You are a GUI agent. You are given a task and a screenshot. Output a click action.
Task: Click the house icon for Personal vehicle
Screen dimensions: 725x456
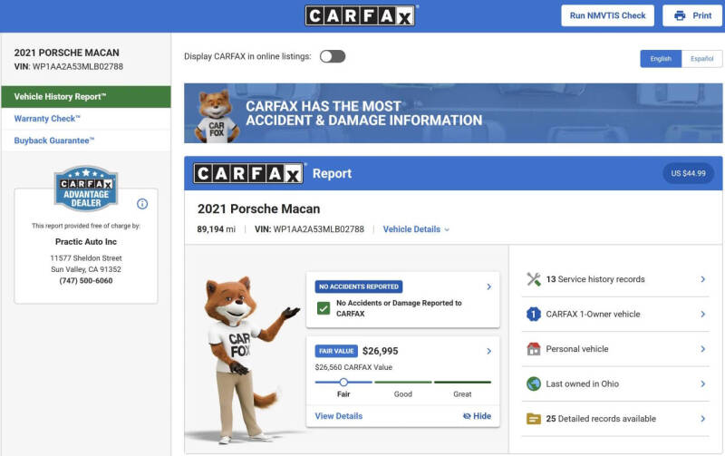click(534, 349)
